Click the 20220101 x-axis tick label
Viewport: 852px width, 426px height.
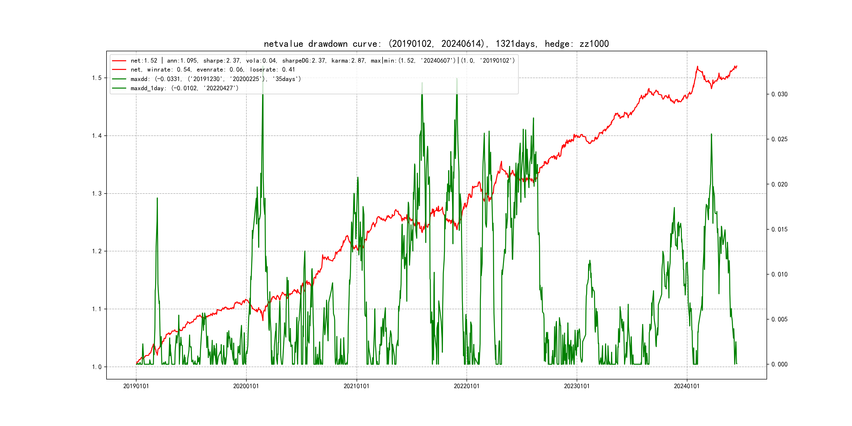(466, 386)
